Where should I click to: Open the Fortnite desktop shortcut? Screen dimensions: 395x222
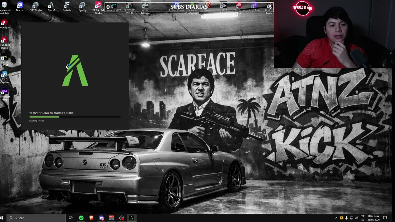(67, 7)
